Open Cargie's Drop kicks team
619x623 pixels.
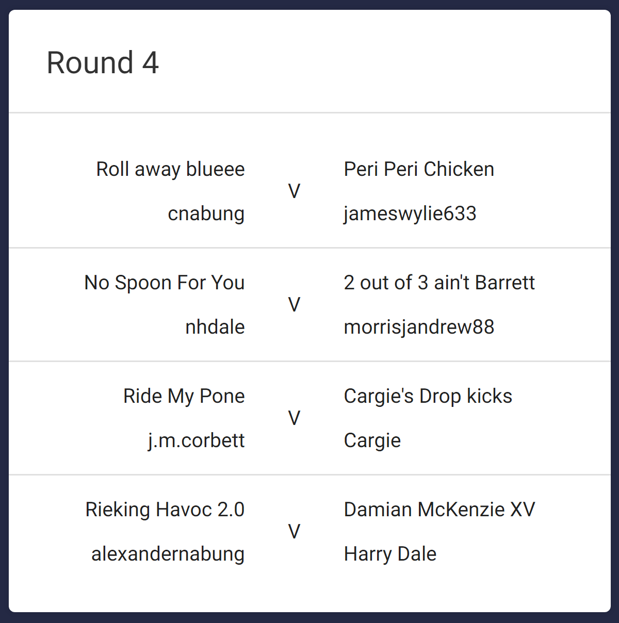[x=428, y=397]
